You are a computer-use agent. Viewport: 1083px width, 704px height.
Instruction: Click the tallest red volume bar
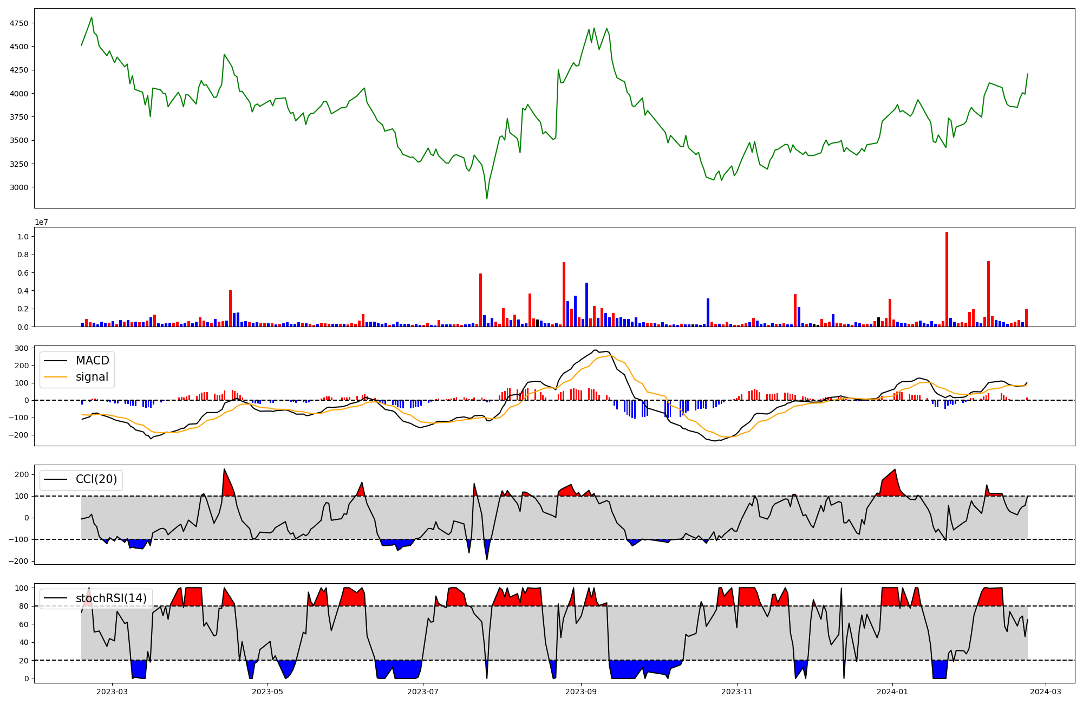[947, 279]
